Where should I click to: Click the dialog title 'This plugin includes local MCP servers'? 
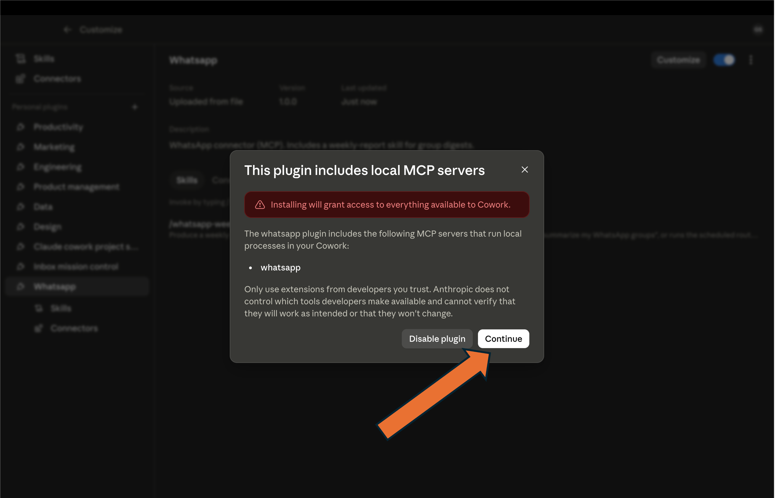pos(364,170)
